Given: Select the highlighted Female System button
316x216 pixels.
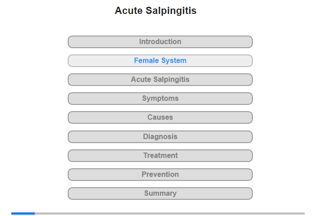Looking at the screenshot, I should 160,61.
